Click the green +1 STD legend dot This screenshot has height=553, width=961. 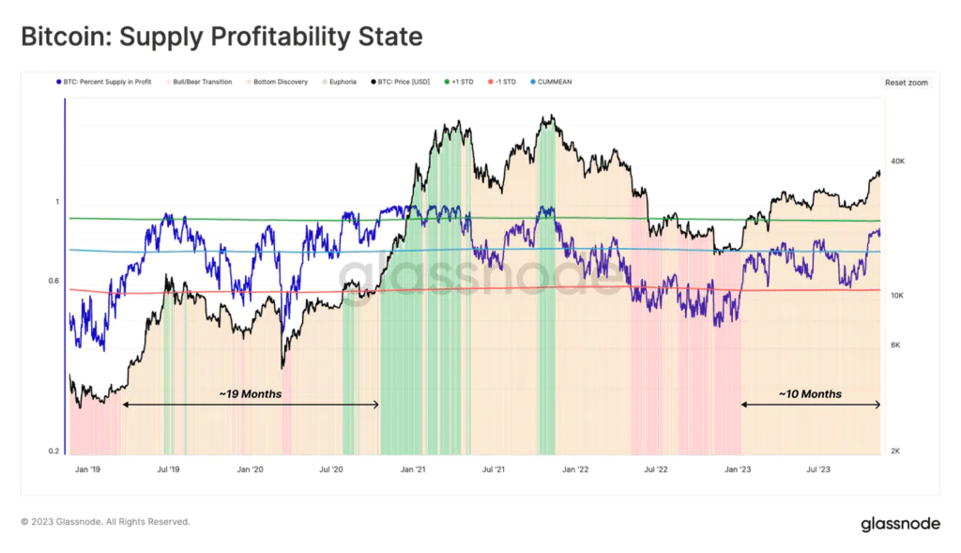click(x=448, y=82)
